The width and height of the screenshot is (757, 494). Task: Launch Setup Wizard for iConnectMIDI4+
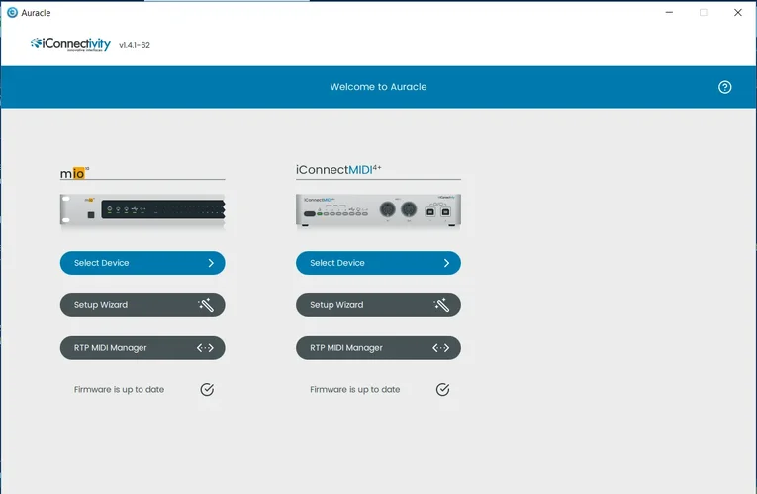point(378,305)
